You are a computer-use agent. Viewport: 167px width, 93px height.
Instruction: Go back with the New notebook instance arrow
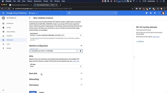point(29,18)
